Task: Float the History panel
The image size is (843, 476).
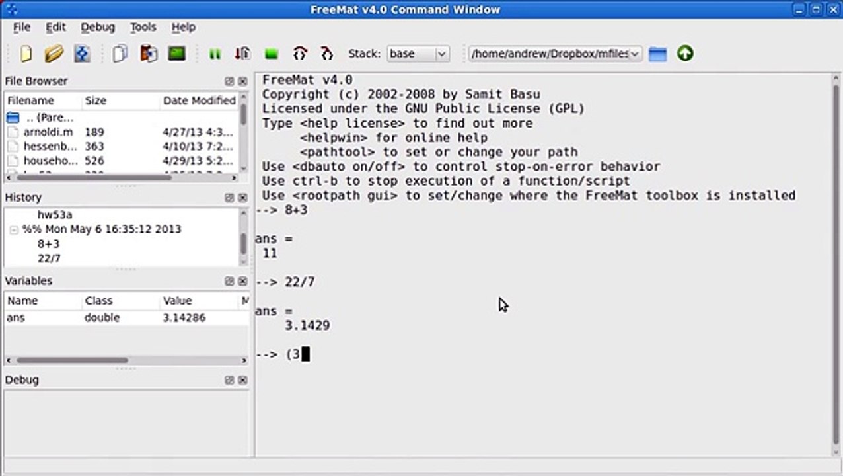Action: pyautogui.click(x=229, y=198)
